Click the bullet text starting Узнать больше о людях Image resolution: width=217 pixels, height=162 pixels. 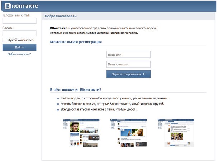pyautogui.click(x=112, y=104)
